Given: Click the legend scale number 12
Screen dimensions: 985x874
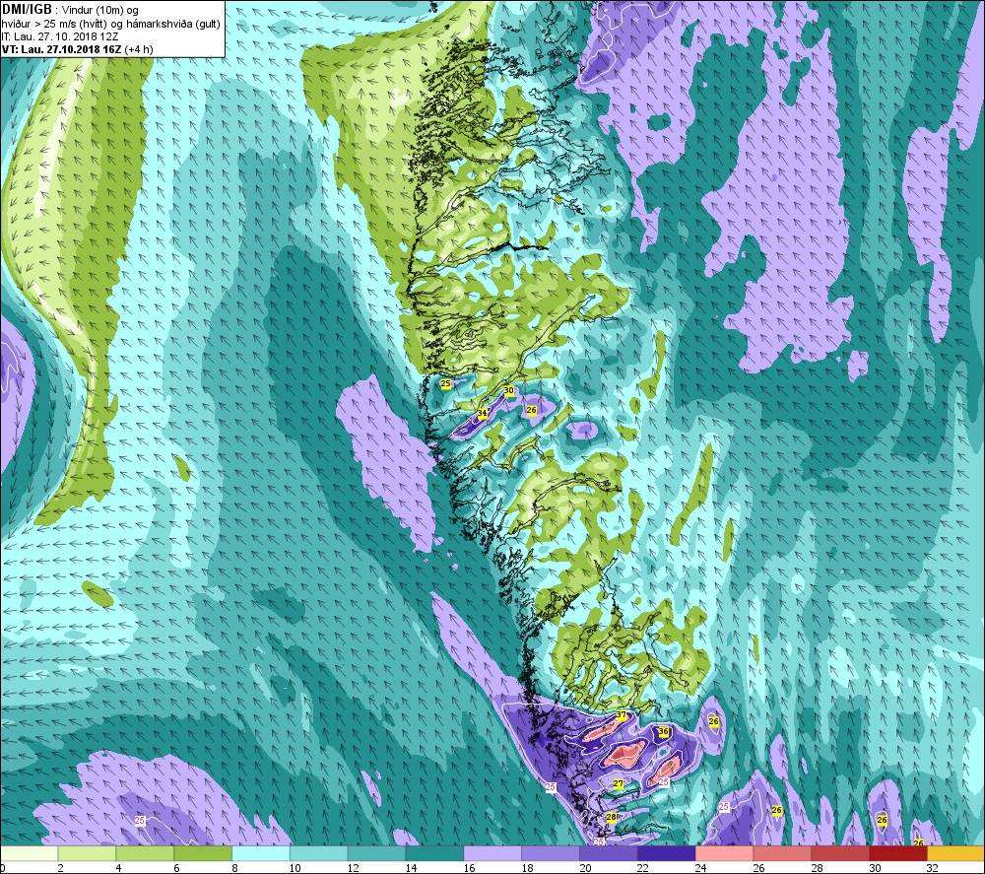Looking at the screenshot, I should point(353,868).
